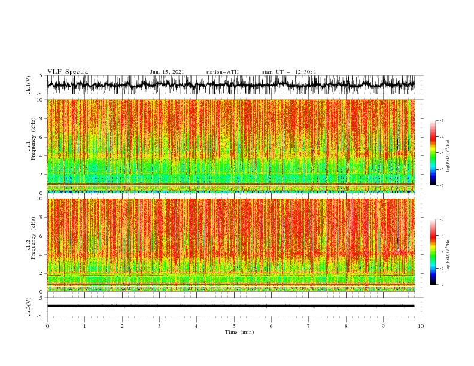Click the time axis tick label '8'
The image size is (474, 366).
(x=346, y=326)
